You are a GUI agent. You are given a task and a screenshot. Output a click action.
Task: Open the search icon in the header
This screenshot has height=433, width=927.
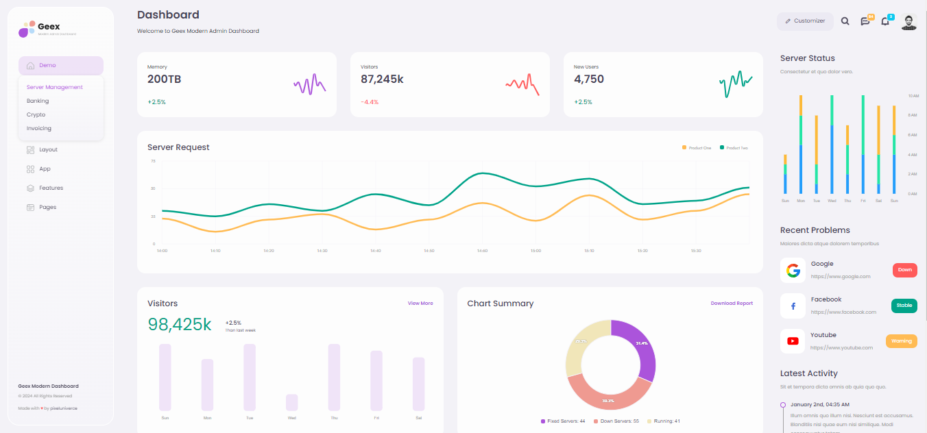pos(845,21)
